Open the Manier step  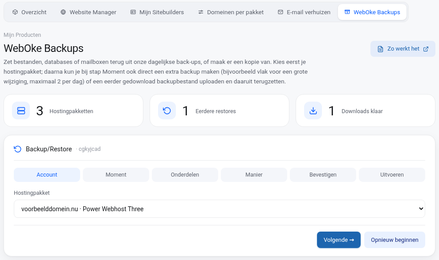tap(254, 175)
